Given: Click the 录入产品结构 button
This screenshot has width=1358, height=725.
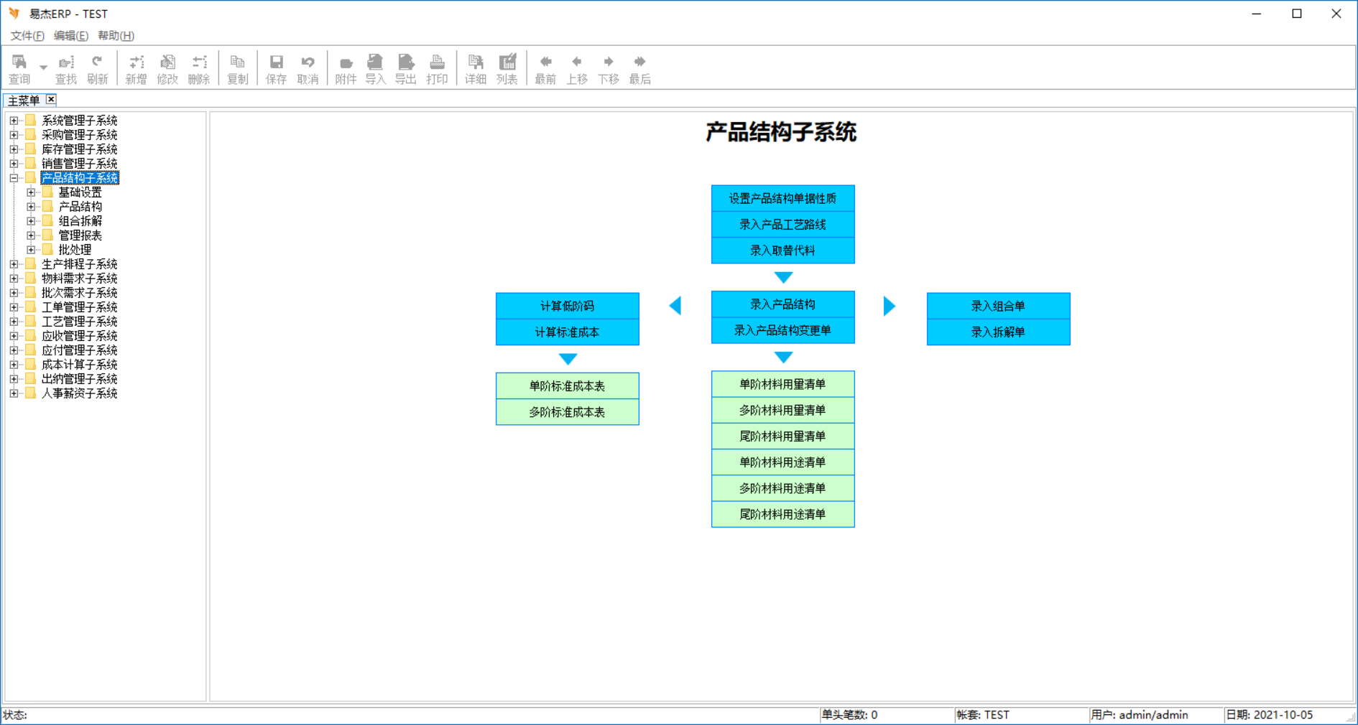Looking at the screenshot, I should click(782, 304).
